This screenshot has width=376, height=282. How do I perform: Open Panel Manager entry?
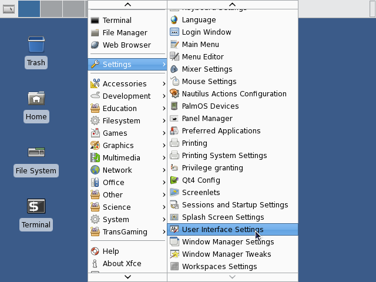click(207, 119)
